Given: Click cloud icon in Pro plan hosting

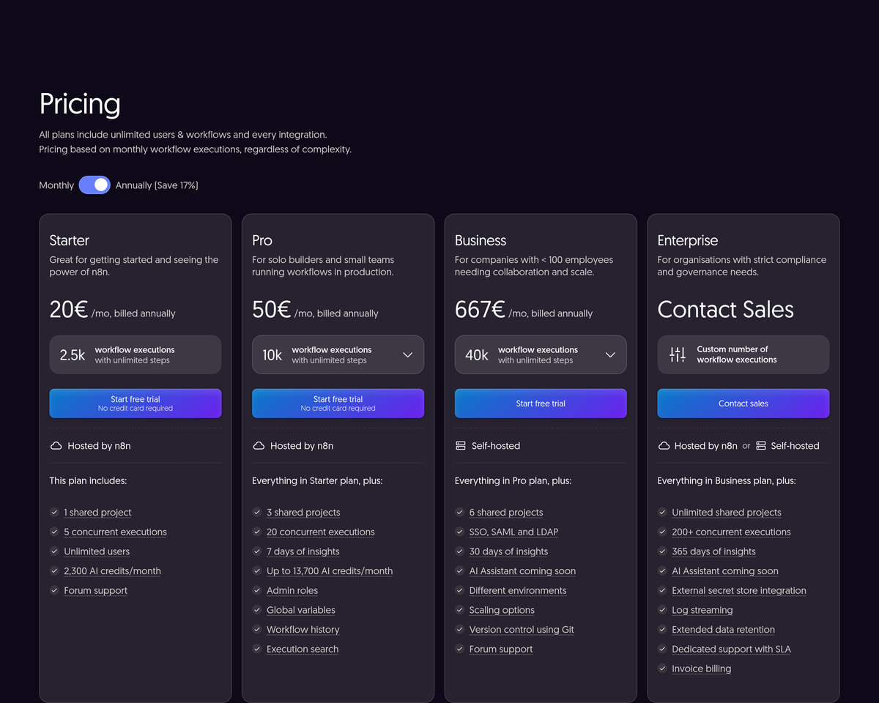Looking at the screenshot, I should pos(259,445).
